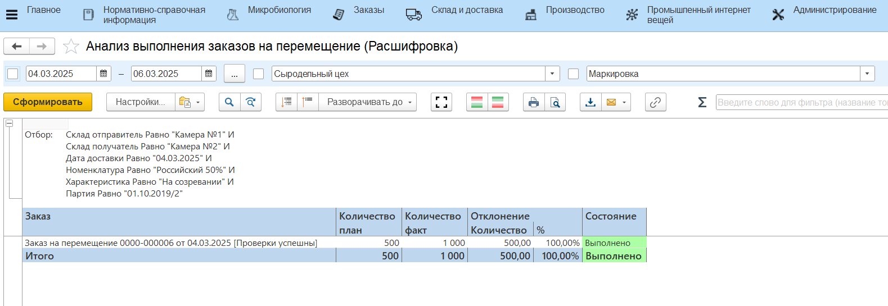The image size is (888, 306).
Task: Enable the Сыродельный цех filter checkbox
Action: pos(259,74)
